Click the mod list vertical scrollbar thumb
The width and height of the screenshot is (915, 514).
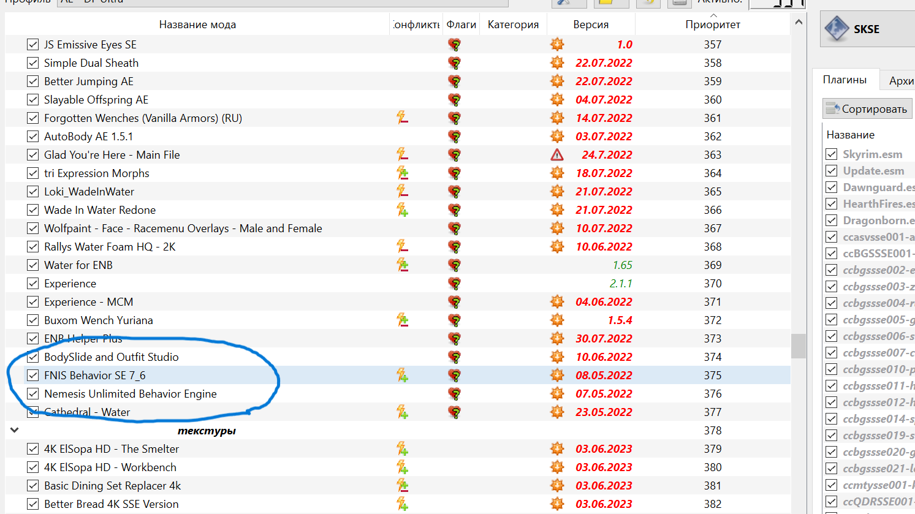pos(798,346)
